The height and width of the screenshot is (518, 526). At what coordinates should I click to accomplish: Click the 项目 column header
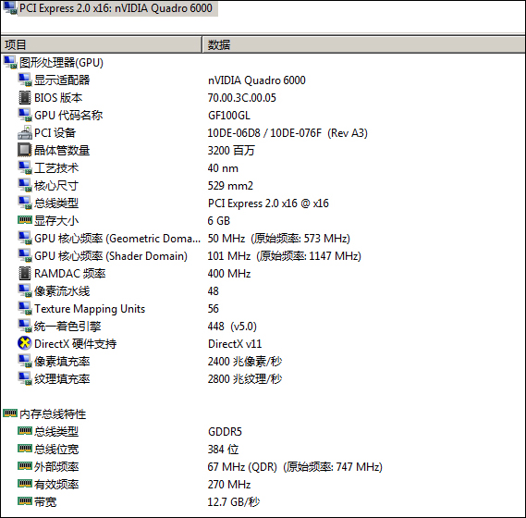pos(101,44)
